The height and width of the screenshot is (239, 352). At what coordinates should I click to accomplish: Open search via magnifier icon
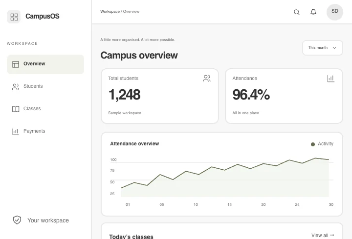[297, 12]
